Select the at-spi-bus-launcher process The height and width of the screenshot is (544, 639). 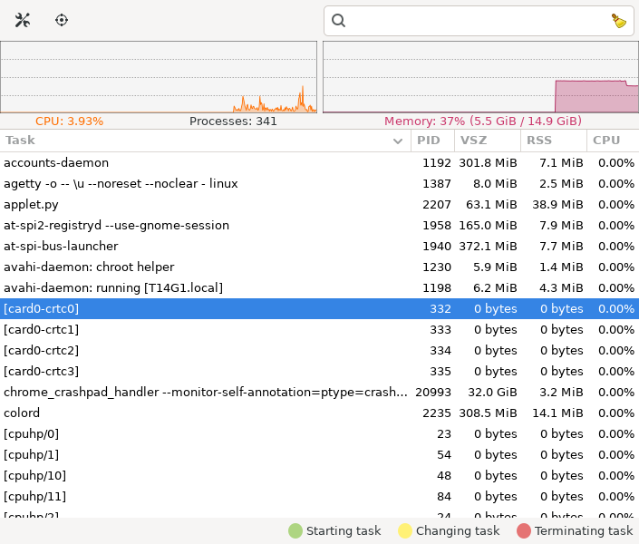tap(319, 246)
